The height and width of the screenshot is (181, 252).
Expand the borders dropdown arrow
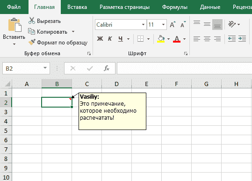click(148, 39)
